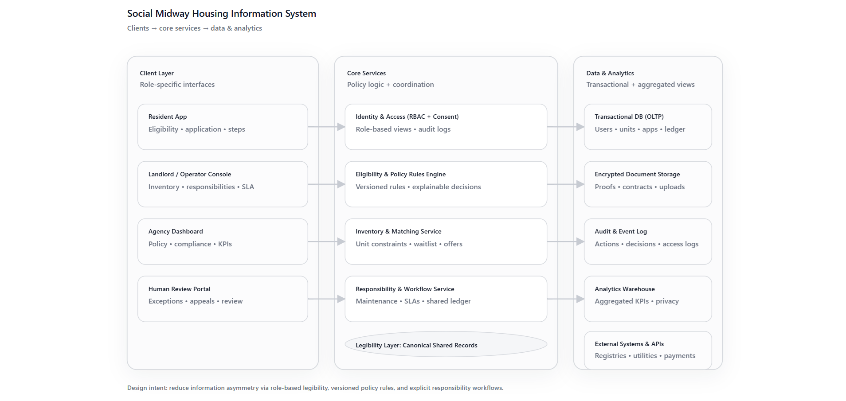846x401 pixels.
Task: Select Responsibility & Workflow Service card
Action: (x=446, y=299)
